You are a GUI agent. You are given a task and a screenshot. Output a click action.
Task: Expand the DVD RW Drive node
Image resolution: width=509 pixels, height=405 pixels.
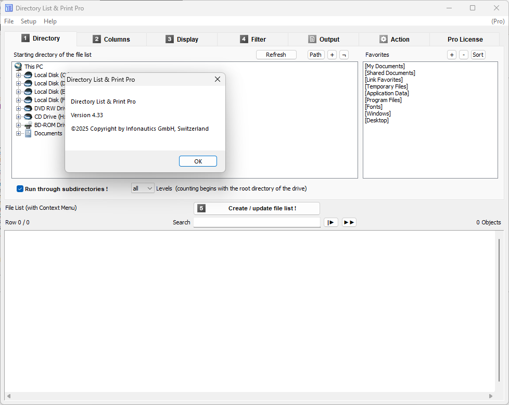(19, 108)
